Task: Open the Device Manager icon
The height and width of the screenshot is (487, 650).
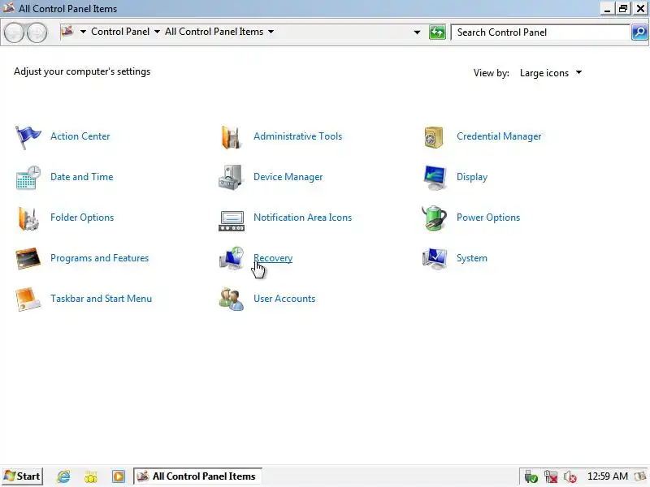Action: point(231,178)
